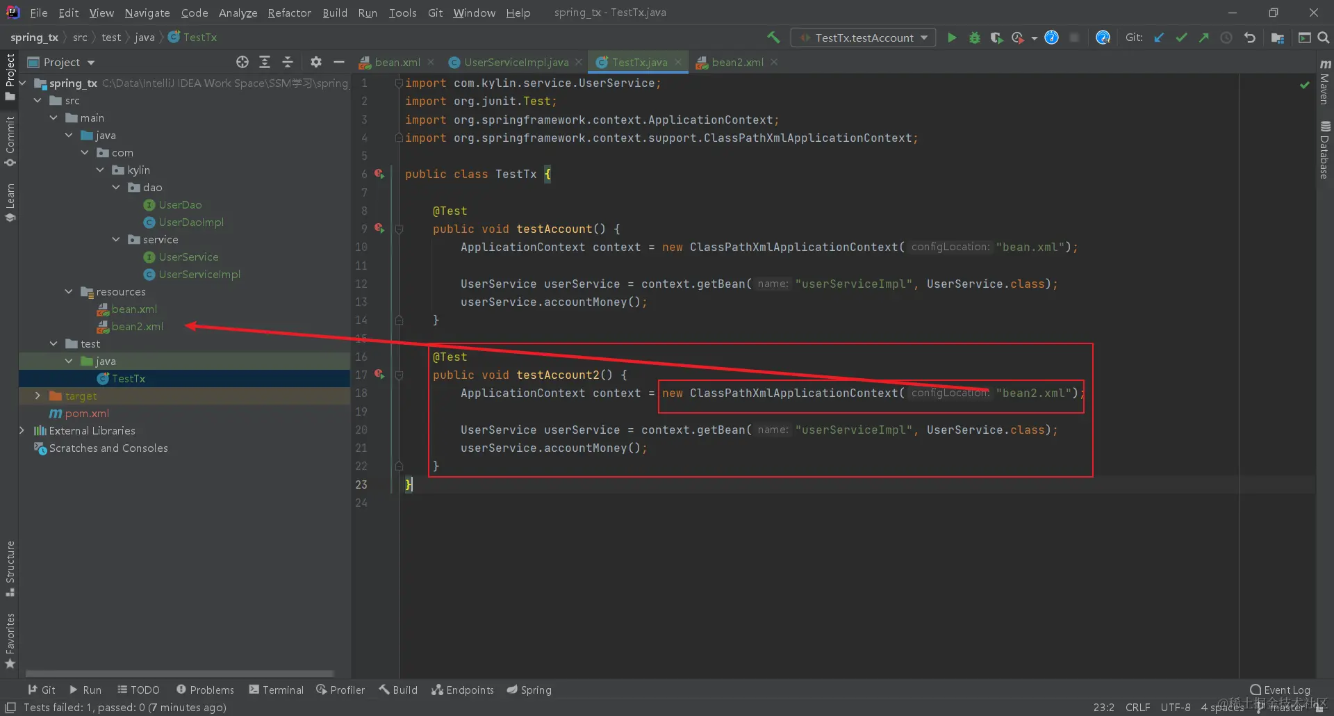Select UserDaoImpl class in project tree

pyautogui.click(x=191, y=222)
